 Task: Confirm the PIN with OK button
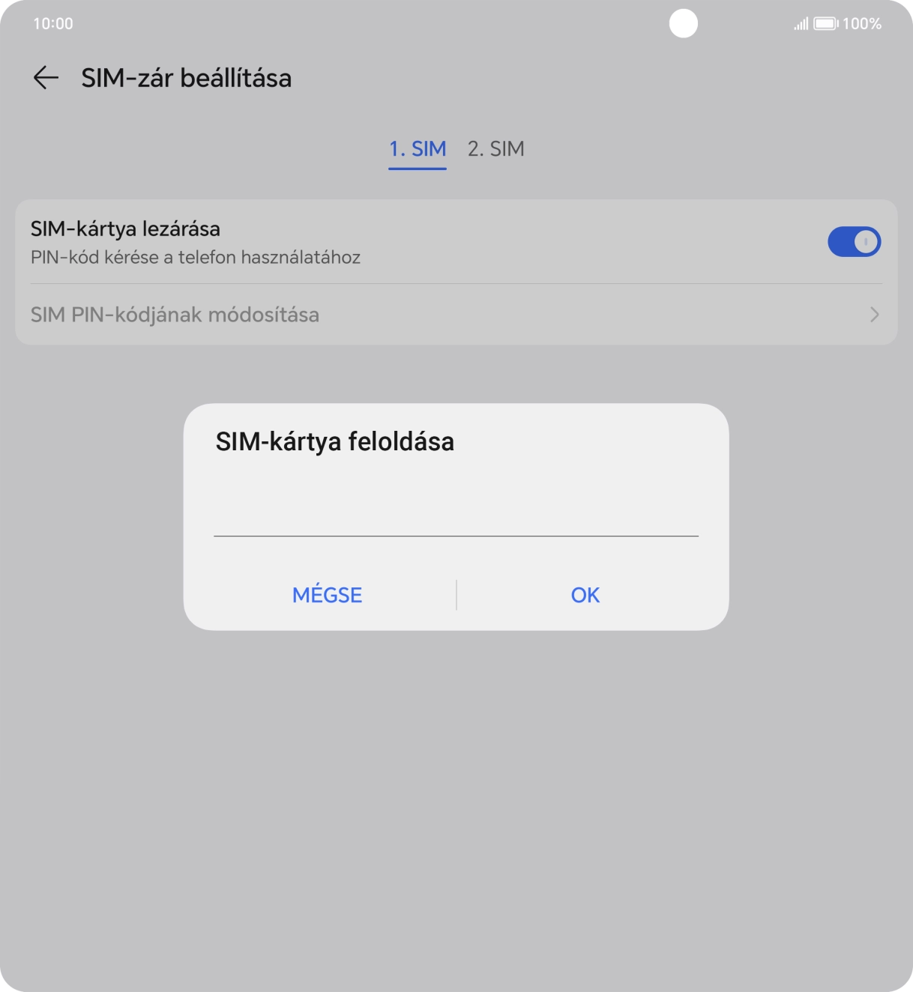585,595
